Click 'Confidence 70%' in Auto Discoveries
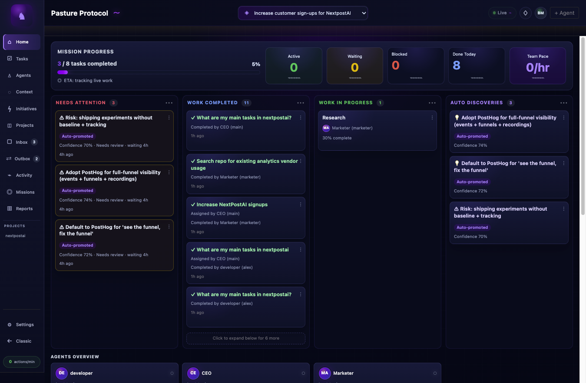 coord(470,237)
